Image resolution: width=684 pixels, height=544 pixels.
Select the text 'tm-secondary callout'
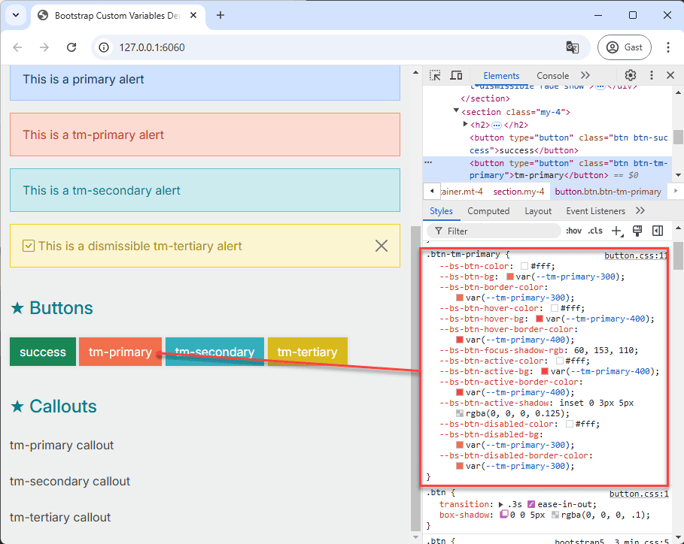coord(70,482)
